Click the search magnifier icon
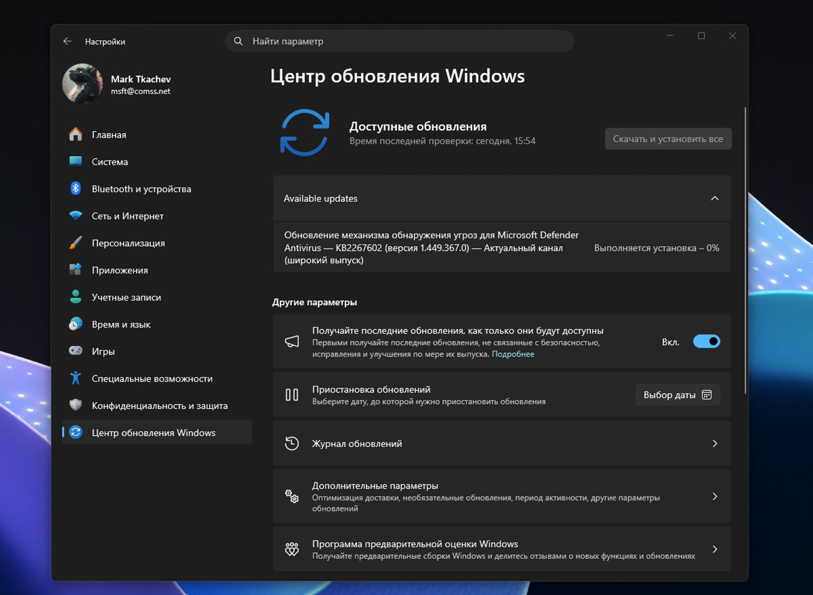Image resolution: width=813 pixels, height=595 pixels. (x=238, y=41)
